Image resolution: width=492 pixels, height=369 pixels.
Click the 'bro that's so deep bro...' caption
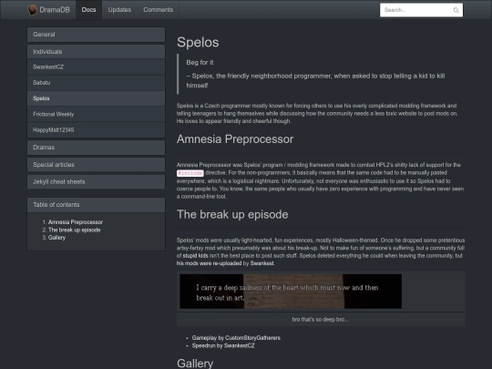tap(321, 320)
